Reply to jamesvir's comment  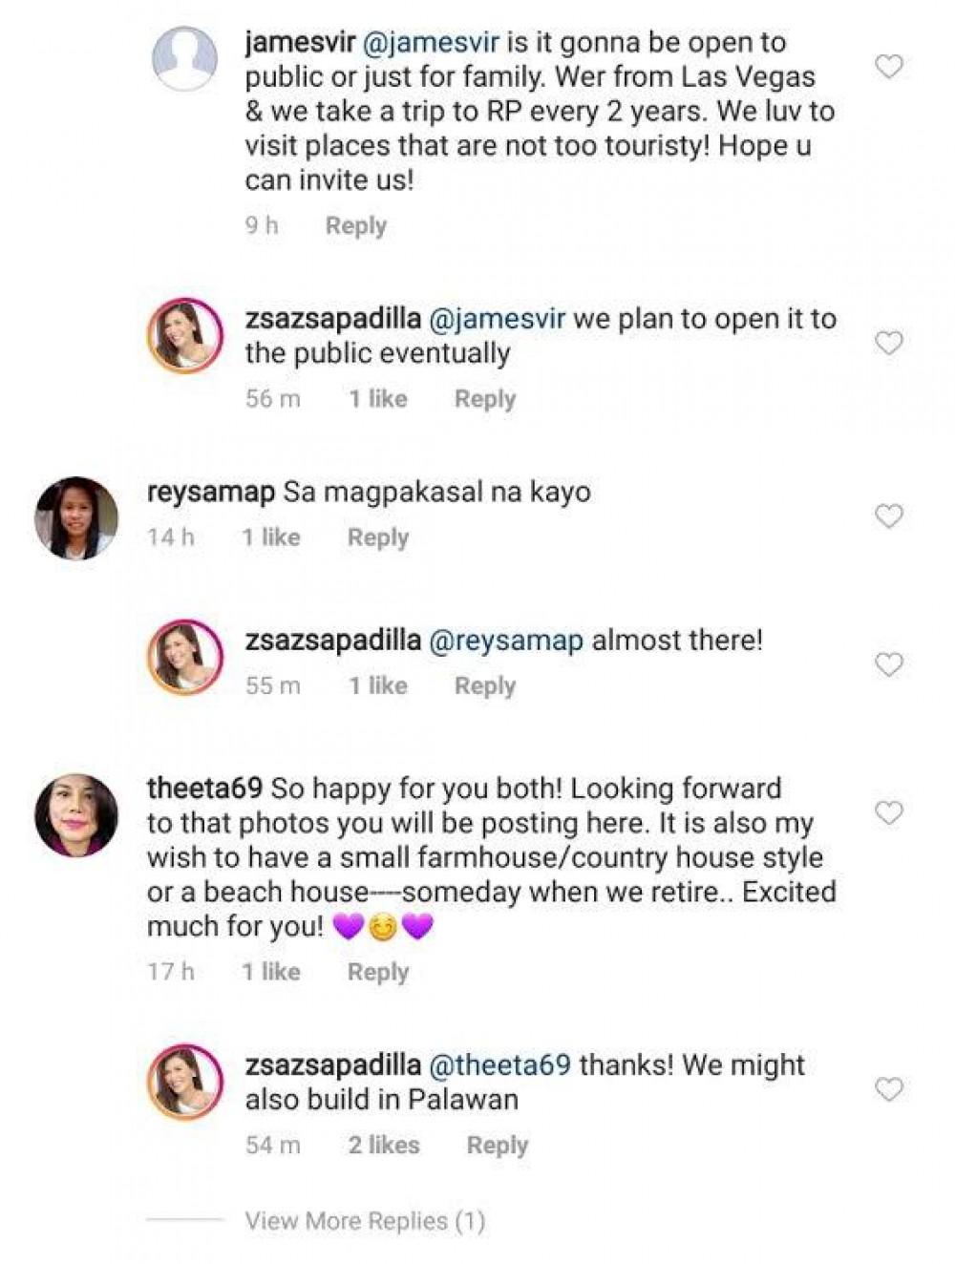355,226
